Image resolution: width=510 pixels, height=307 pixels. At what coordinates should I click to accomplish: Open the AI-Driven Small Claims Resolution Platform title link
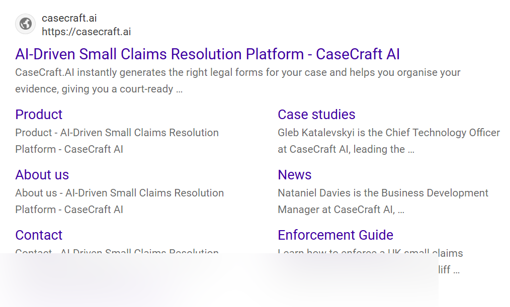(x=208, y=54)
